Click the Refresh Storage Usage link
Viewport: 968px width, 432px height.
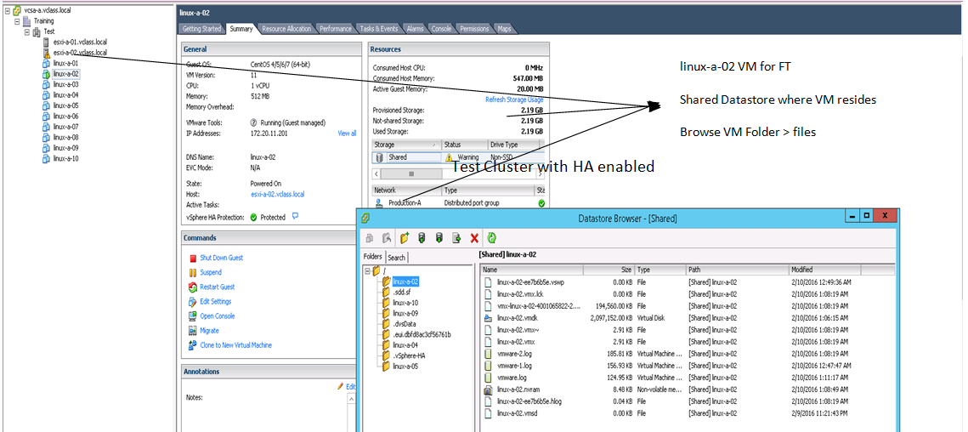click(514, 99)
